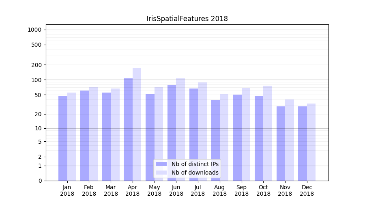
Task: Click the 'Mar 2018' x-axis label
Action: (111, 190)
